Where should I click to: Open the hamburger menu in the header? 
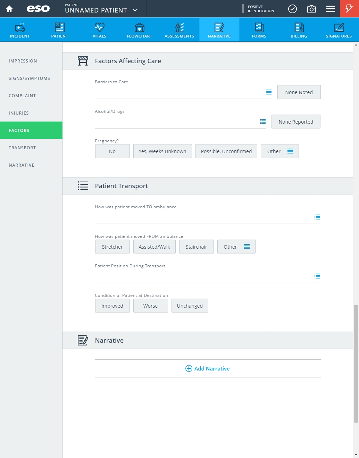click(331, 9)
